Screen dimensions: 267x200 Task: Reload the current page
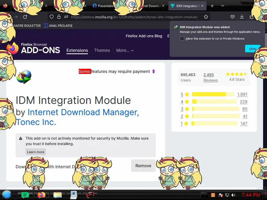(x=25, y=17)
